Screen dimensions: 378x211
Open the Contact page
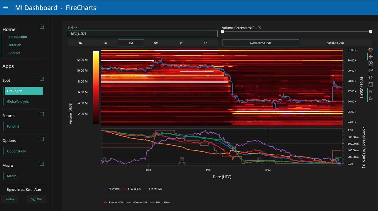click(x=14, y=53)
